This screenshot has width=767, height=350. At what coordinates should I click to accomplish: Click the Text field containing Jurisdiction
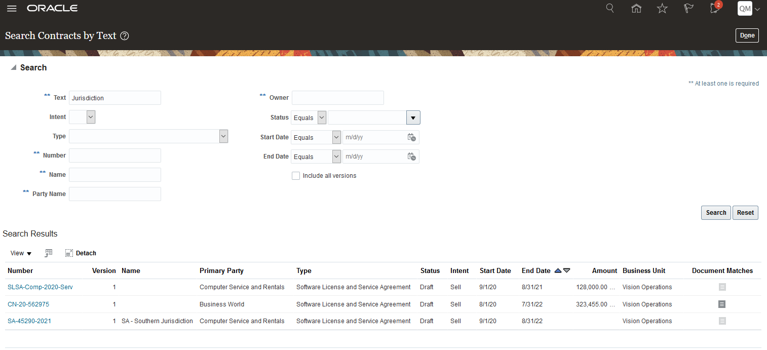[x=115, y=98]
